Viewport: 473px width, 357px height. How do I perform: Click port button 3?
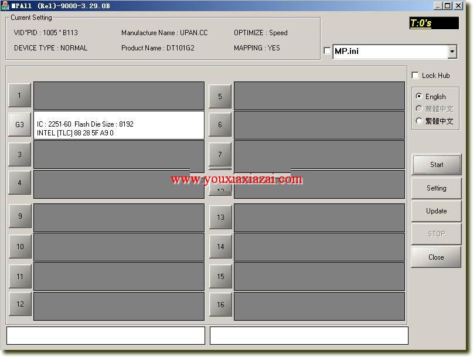[19, 155]
